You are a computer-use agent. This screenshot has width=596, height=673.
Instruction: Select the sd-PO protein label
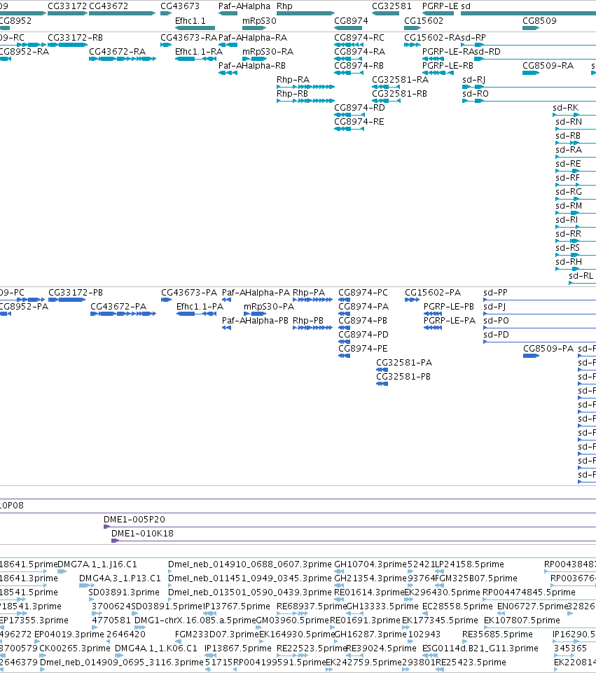(x=496, y=321)
